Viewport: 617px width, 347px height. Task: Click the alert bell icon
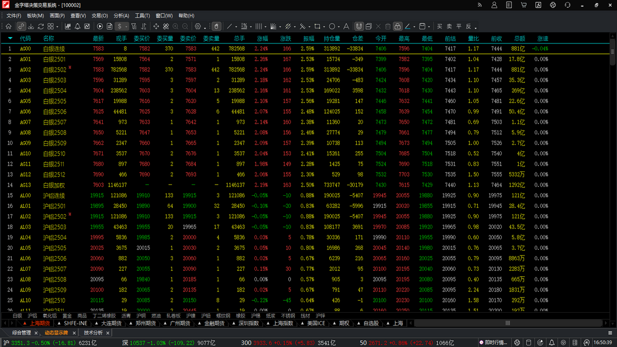[x=78, y=27]
